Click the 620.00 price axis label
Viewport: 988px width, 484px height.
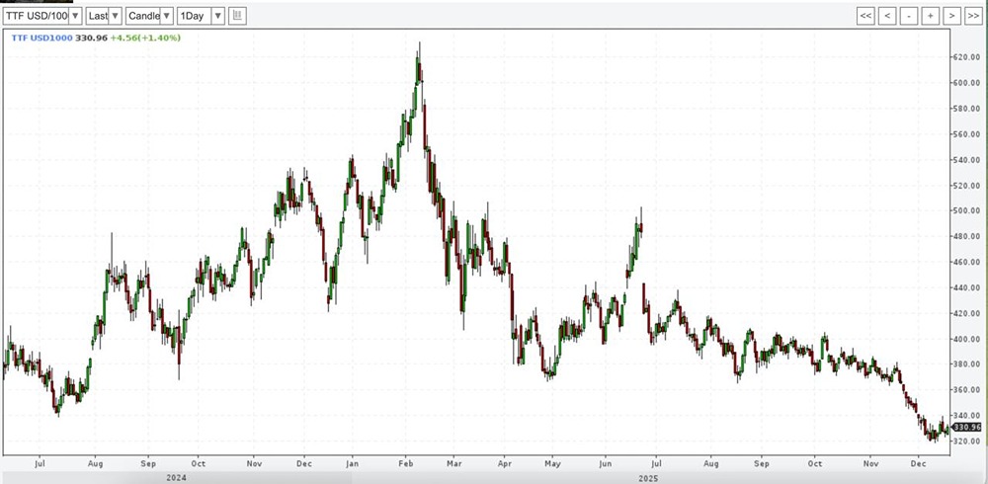pyautogui.click(x=967, y=57)
